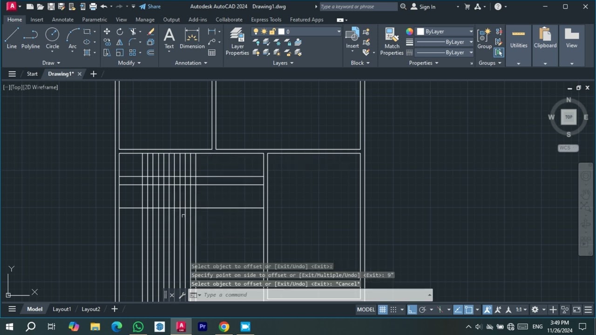Click the Group objects icon
The height and width of the screenshot is (335, 596).
pos(484,38)
